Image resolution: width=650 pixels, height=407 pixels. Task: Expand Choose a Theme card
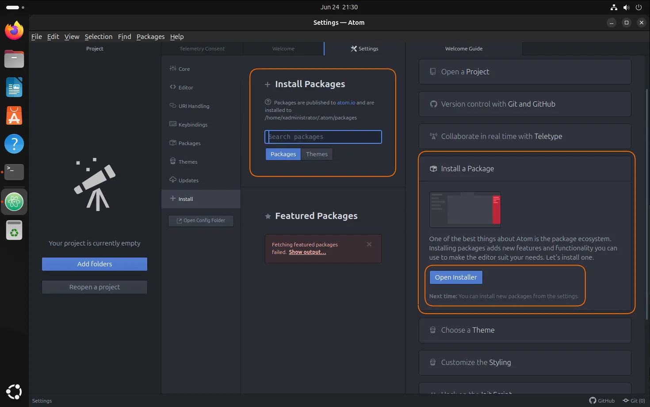click(x=525, y=330)
